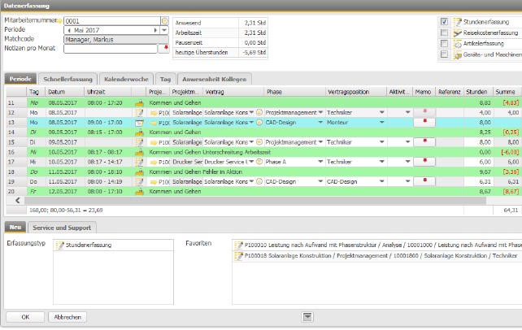Screen dimensions: 522x330
Task: Open the memo pin button in row 19
Action: pyautogui.click(x=424, y=181)
